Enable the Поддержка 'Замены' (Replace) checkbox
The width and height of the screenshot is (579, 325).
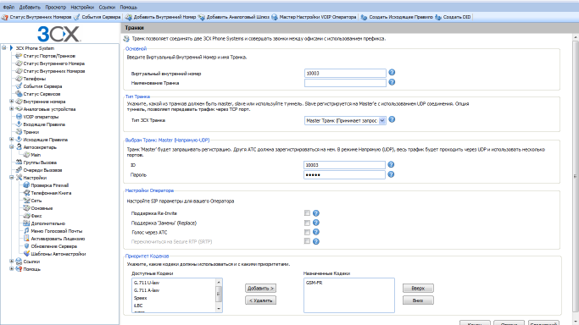[x=307, y=223]
